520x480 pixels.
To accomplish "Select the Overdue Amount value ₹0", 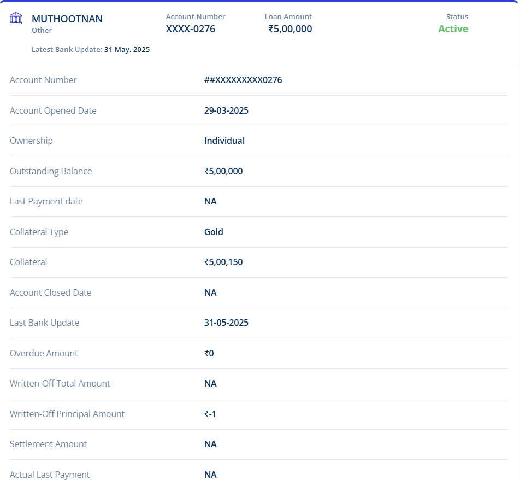I will (209, 353).
